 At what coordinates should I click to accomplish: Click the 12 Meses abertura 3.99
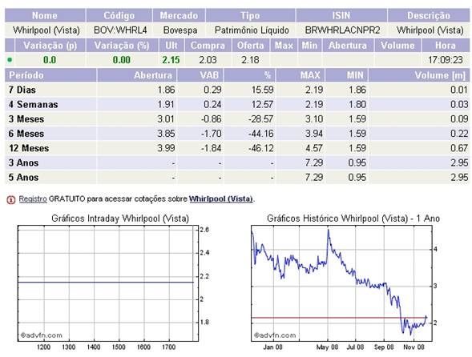(166, 148)
